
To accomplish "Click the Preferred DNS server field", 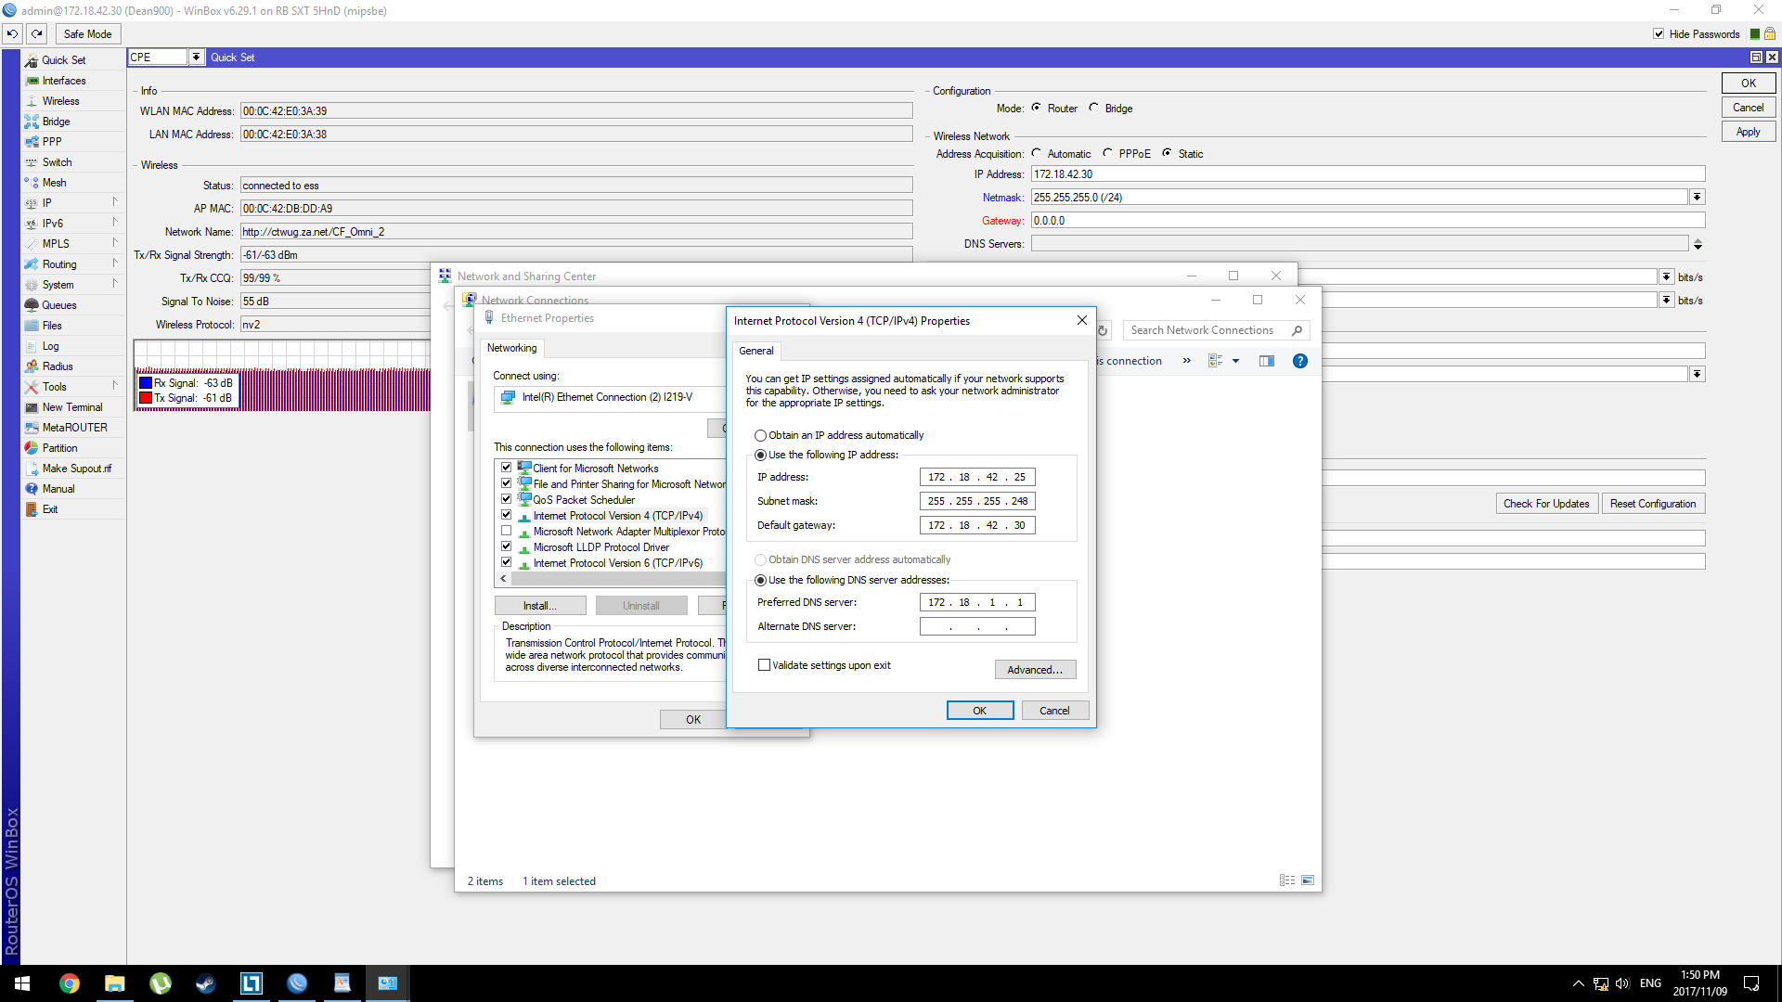I will point(977,602).
